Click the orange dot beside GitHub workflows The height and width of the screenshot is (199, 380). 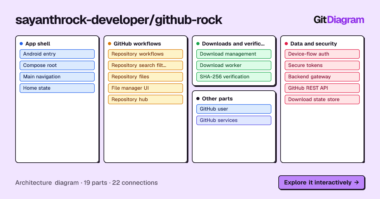coord(110,44)
